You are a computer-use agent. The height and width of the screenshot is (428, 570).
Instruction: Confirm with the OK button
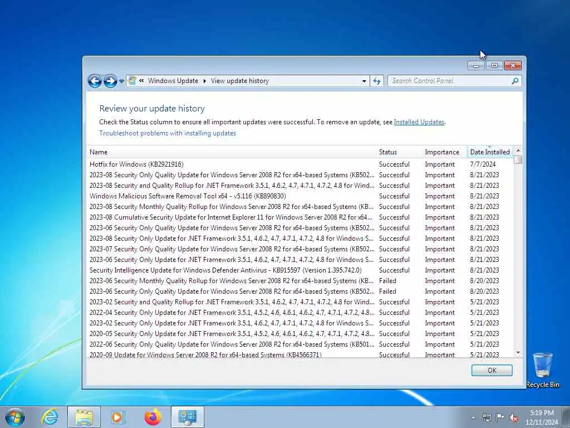click(492, 370)
